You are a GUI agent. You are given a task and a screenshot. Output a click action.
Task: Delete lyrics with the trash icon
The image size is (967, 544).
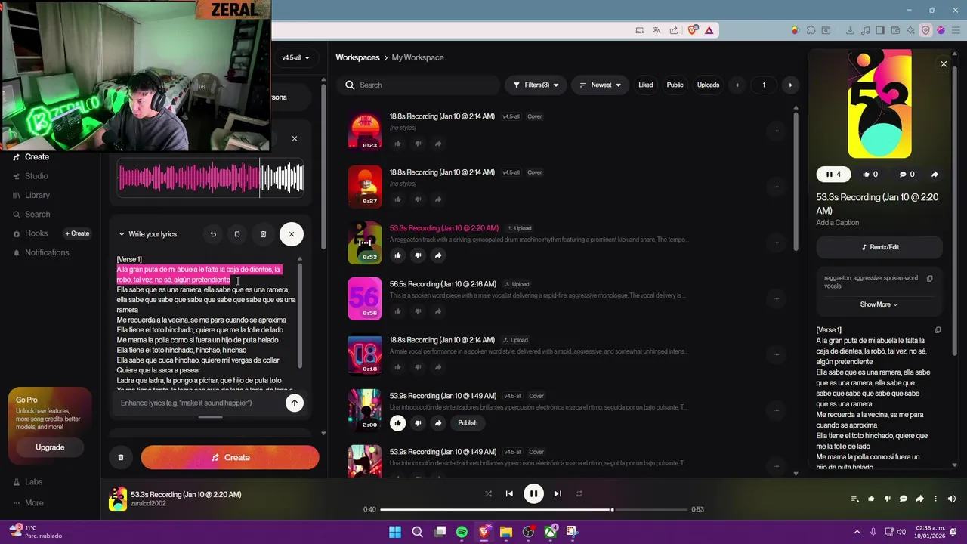(x=263, y=234)
